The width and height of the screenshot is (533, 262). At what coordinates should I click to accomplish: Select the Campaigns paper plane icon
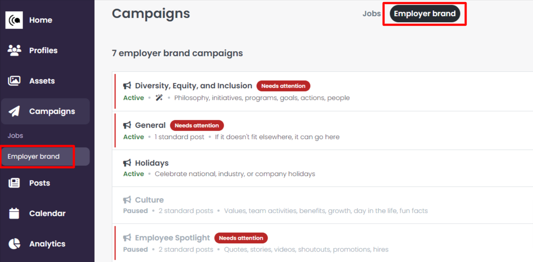(x=14, y=111)
